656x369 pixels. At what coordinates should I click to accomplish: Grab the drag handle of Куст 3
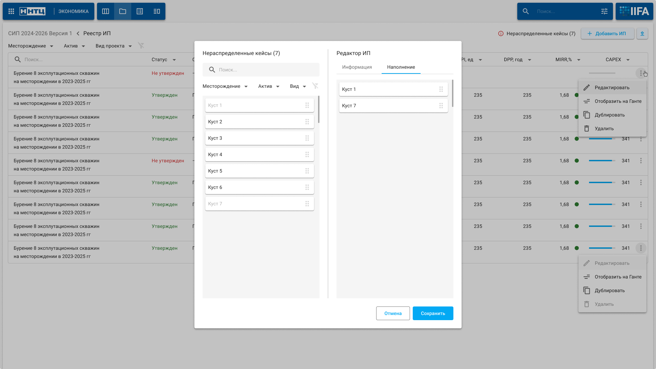click(307, 138)
